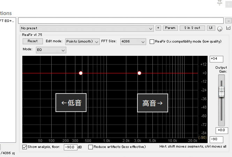Open the Mode EQ dropdown
Viewport: 232px width, 157px height.
click(51, 50)
